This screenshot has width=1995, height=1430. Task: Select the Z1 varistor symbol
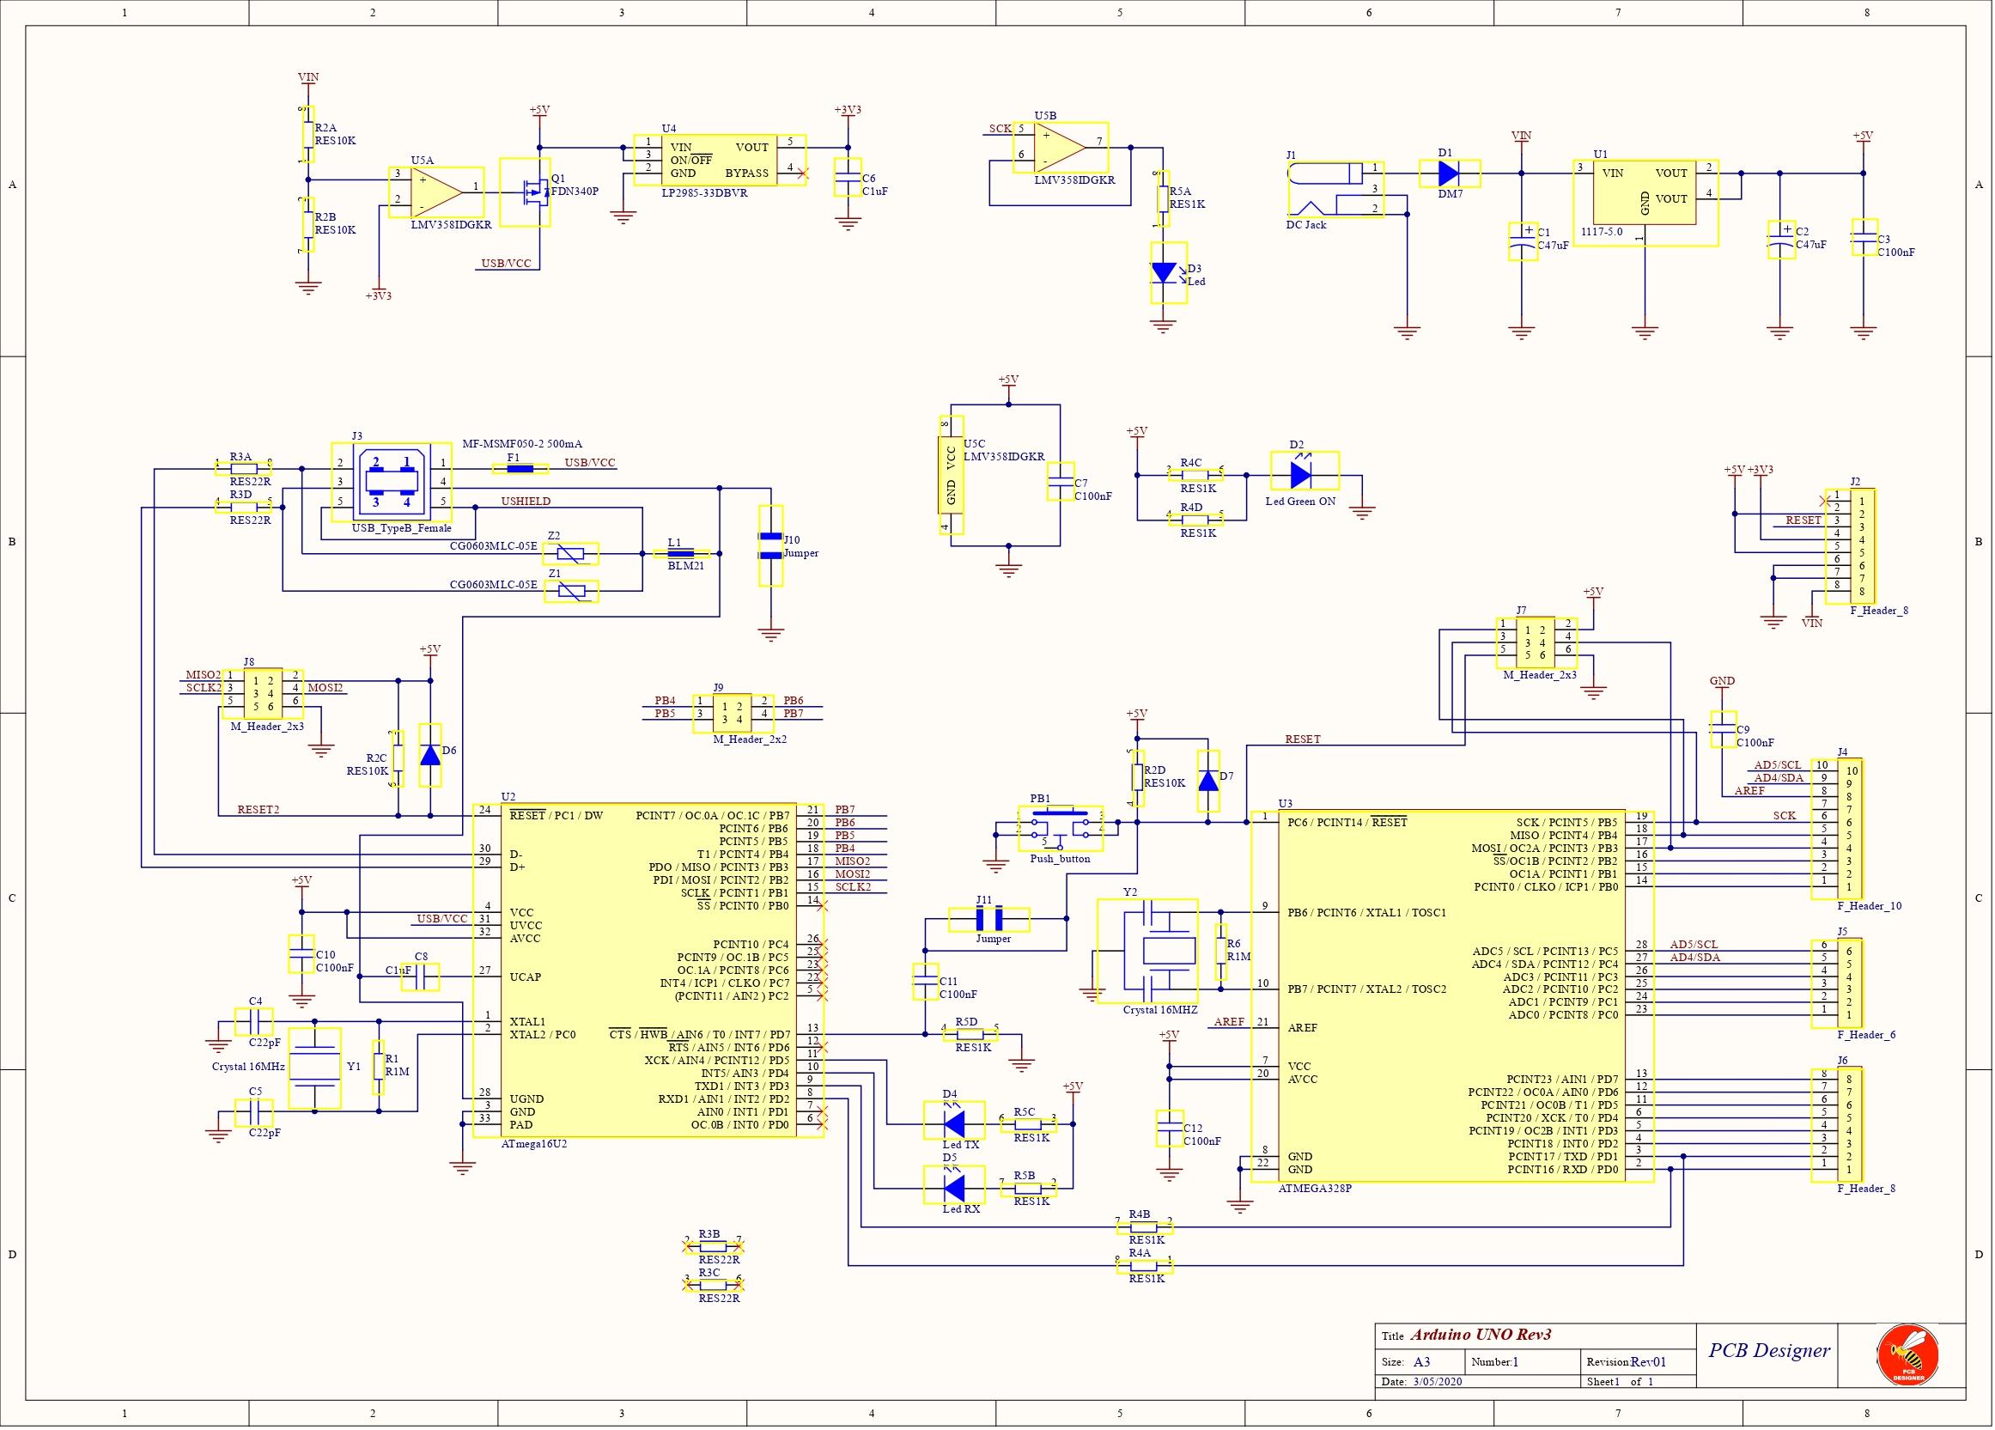[571, 591]
